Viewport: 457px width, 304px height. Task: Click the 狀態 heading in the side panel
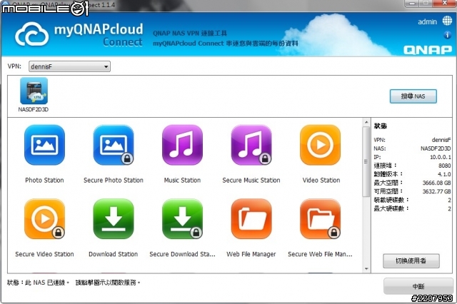click(381, 126)
